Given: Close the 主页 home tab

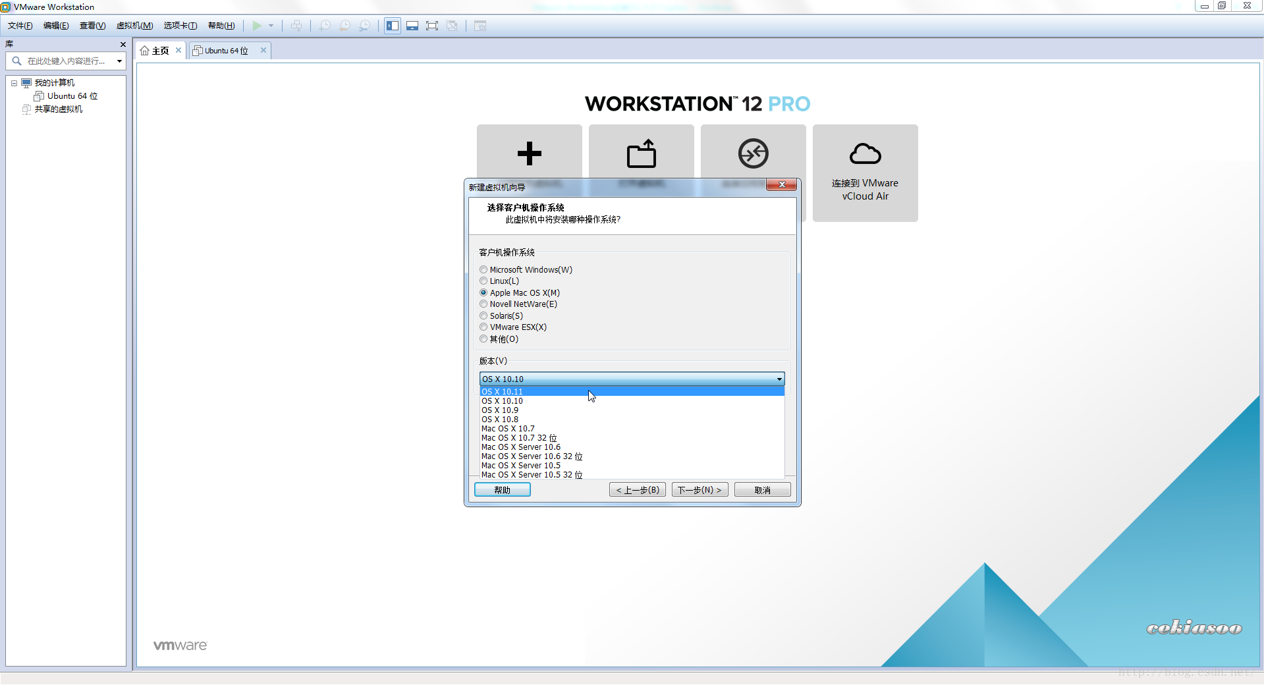Looking at the screenshot, I should [179, 50].
